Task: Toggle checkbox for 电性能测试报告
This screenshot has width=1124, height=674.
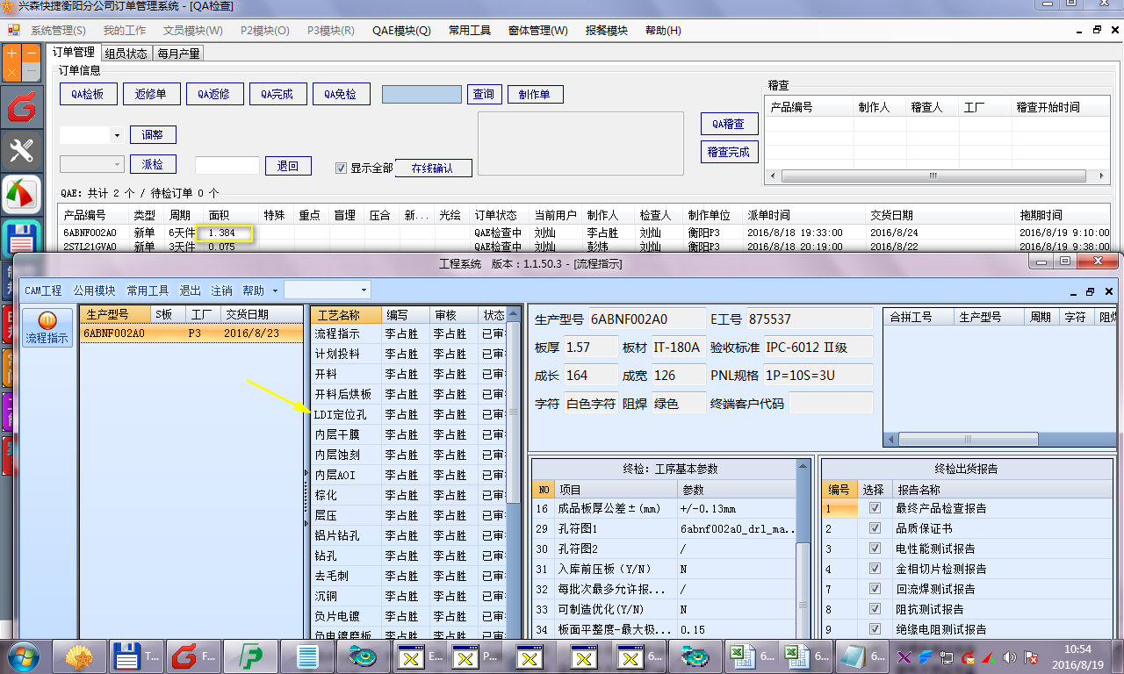Action: [x=874, y=549]
